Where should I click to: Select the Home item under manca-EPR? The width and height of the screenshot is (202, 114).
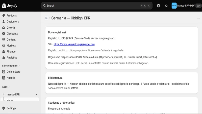coord(20,100)
